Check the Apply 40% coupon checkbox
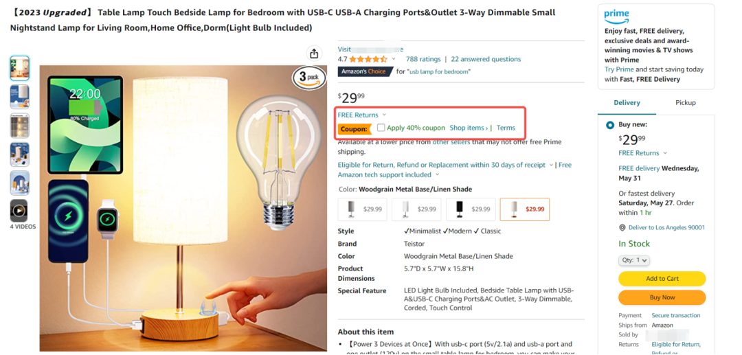This screenshot has width=742, height=355. tap(381, 128)
